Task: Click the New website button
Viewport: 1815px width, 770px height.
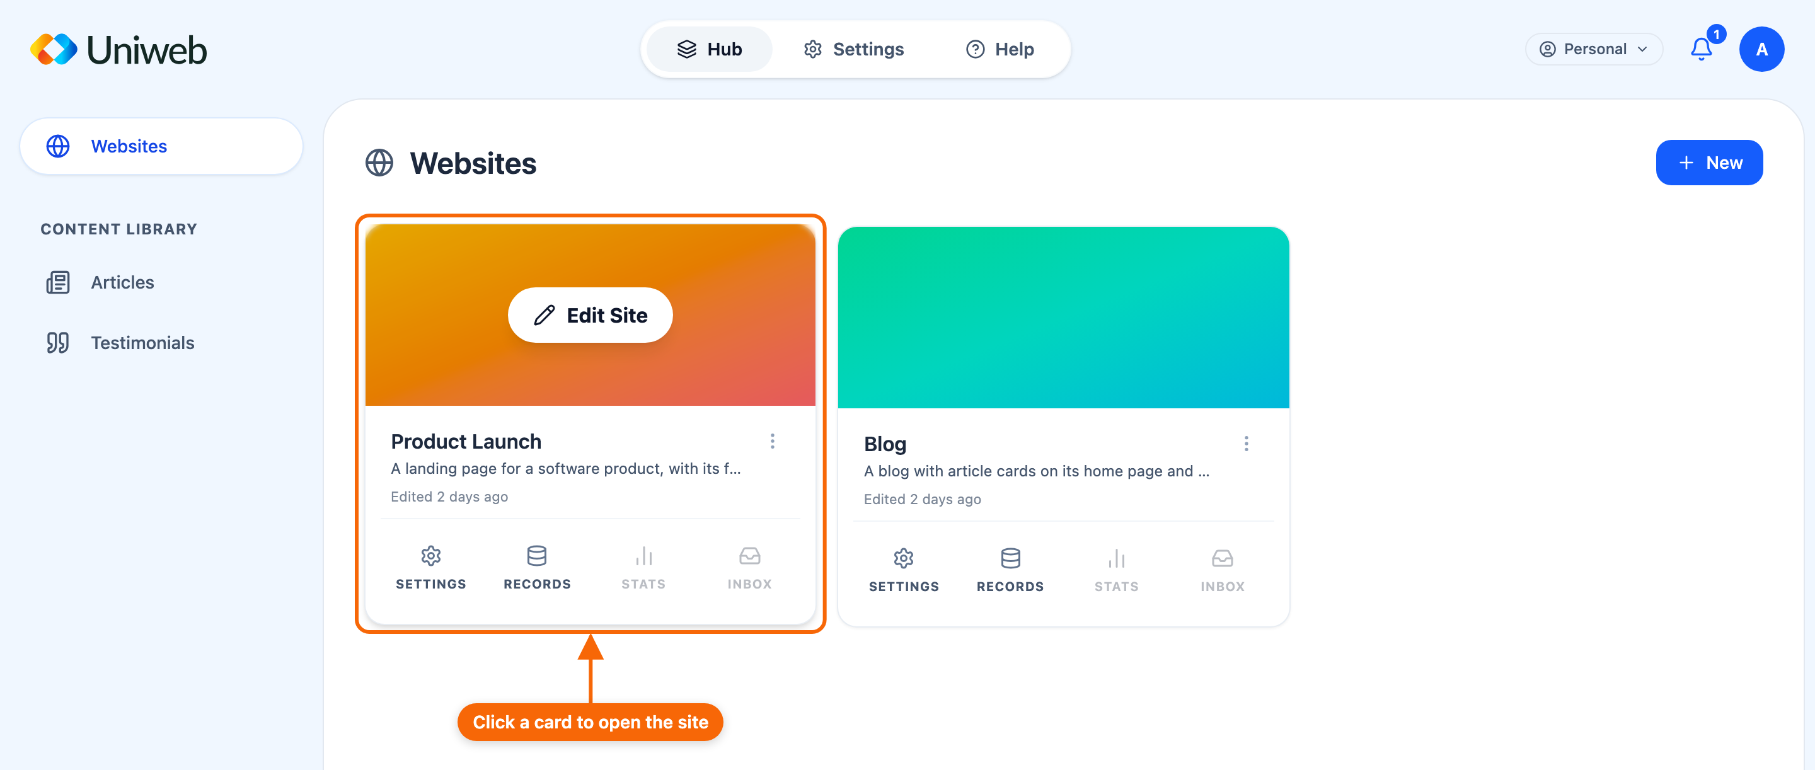Action: click(1709, 163)
